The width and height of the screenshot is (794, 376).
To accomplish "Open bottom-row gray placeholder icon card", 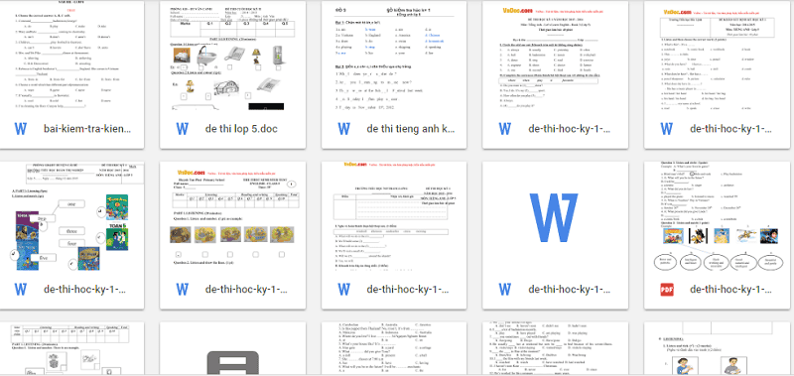I will click(233, 349).
